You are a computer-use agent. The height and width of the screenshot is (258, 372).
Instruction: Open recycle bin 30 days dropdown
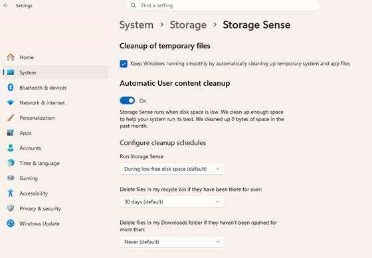[x=173, y=202]
